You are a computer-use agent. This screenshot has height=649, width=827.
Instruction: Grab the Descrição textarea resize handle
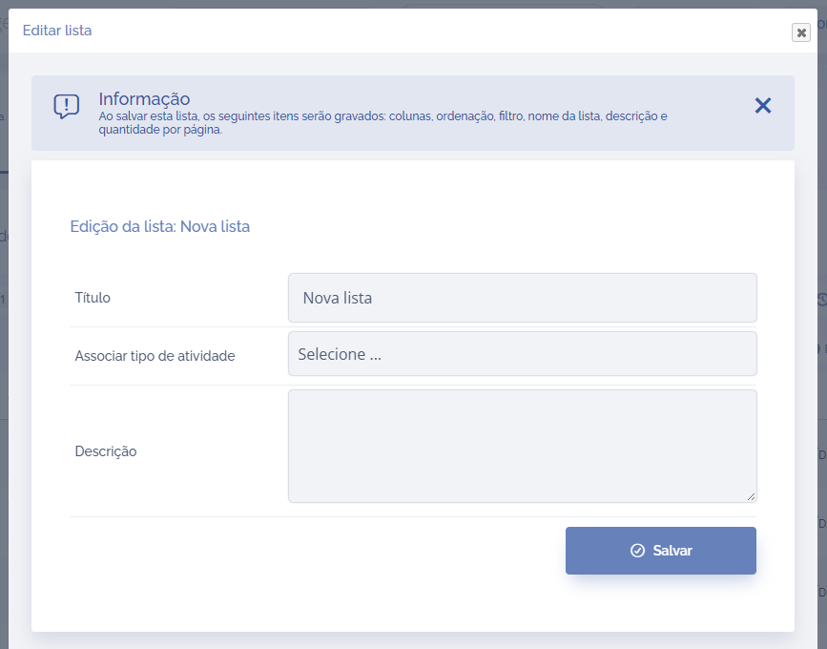tap(751, 495)
